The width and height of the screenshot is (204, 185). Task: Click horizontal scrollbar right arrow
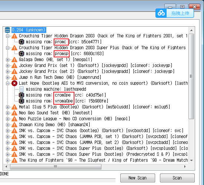point(185,166)
